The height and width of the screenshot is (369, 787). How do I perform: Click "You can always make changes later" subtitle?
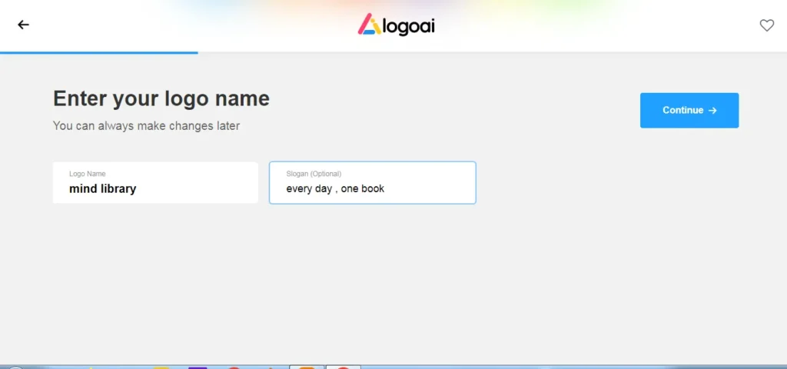146,125
